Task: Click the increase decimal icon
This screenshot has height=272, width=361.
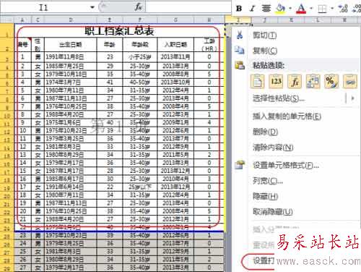Action: 343,9
